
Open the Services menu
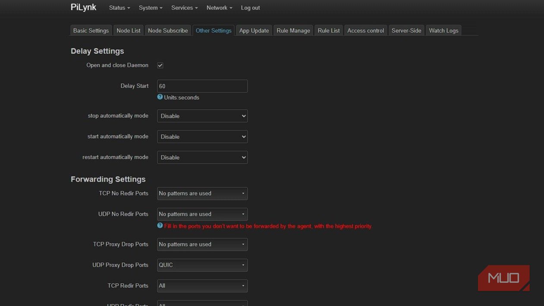click(185, 8)
